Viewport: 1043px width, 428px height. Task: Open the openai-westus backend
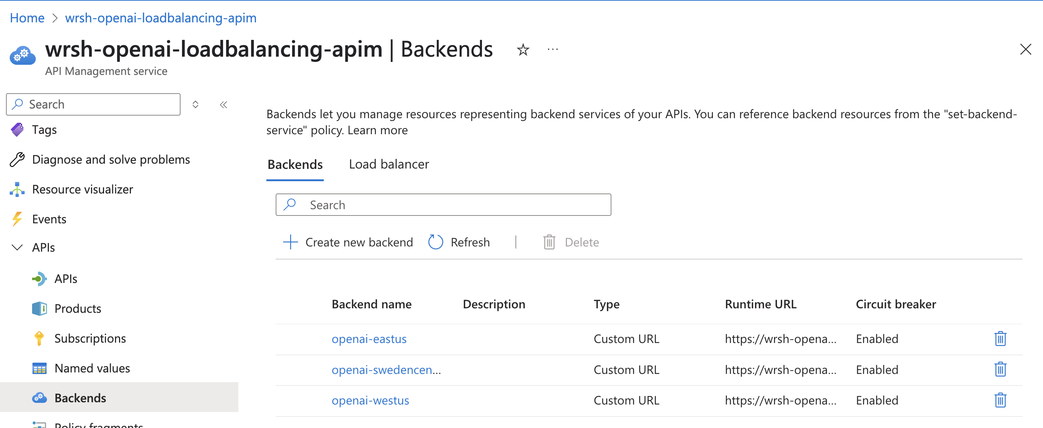[x=370, y=400]
